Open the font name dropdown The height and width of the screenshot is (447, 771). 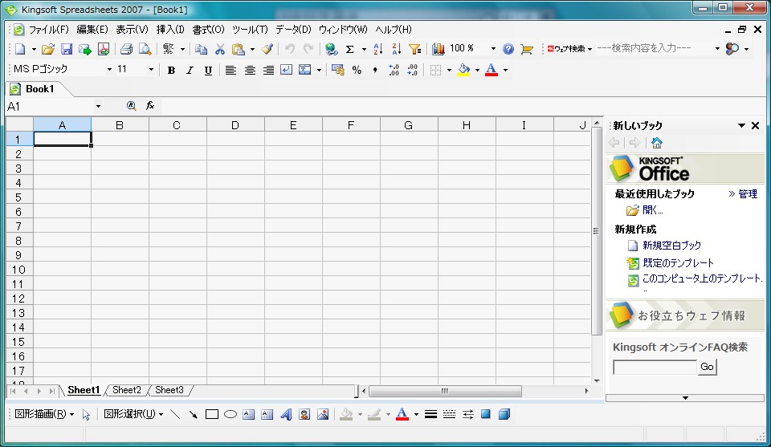pos(109,70)
